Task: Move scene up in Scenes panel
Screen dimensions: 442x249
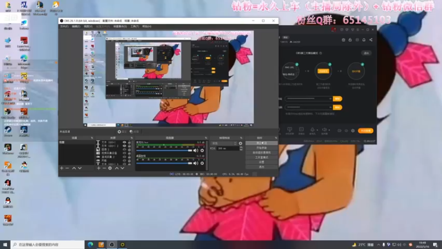Action: [74, 168]
